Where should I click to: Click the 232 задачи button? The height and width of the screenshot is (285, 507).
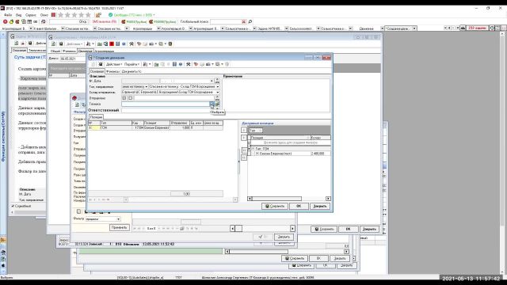(478, 28)
